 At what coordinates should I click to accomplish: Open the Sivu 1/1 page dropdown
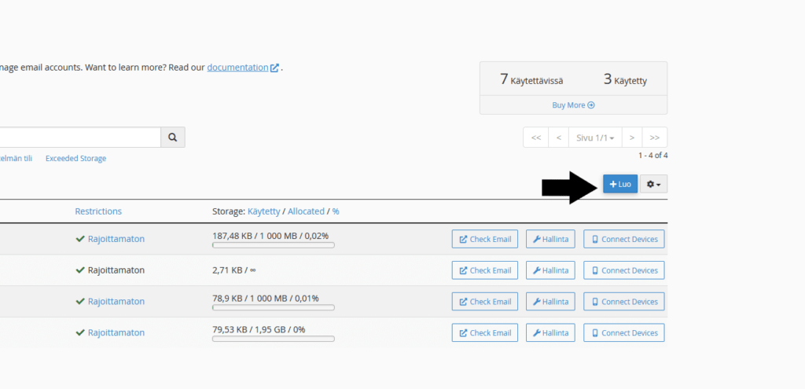click(594, 138)
